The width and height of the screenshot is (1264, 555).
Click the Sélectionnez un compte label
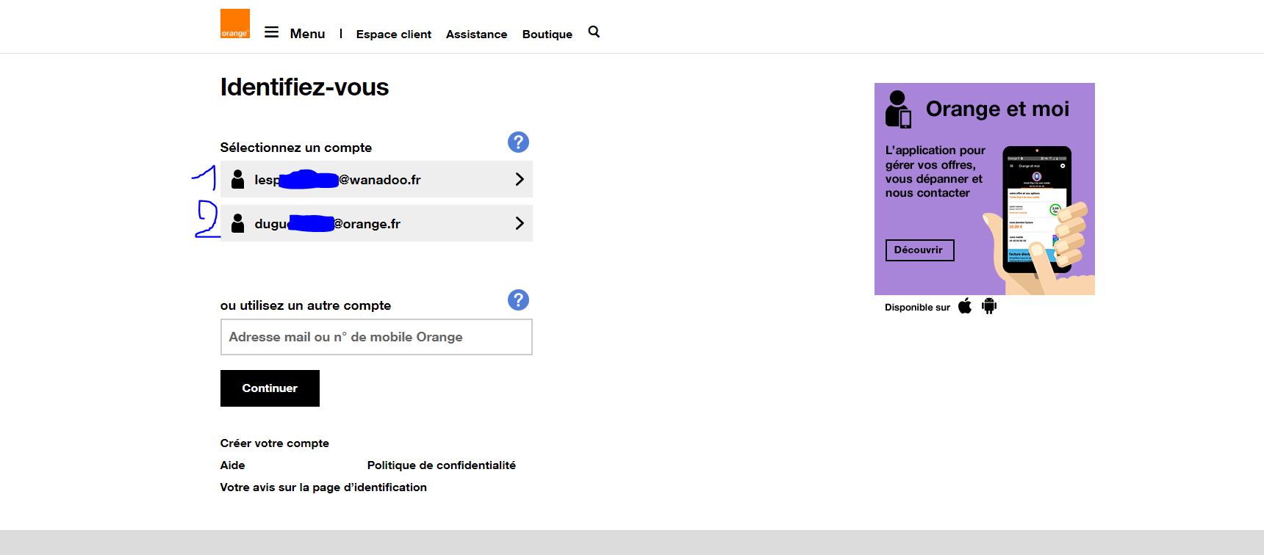pyautogui.click(x=296, y=148)
